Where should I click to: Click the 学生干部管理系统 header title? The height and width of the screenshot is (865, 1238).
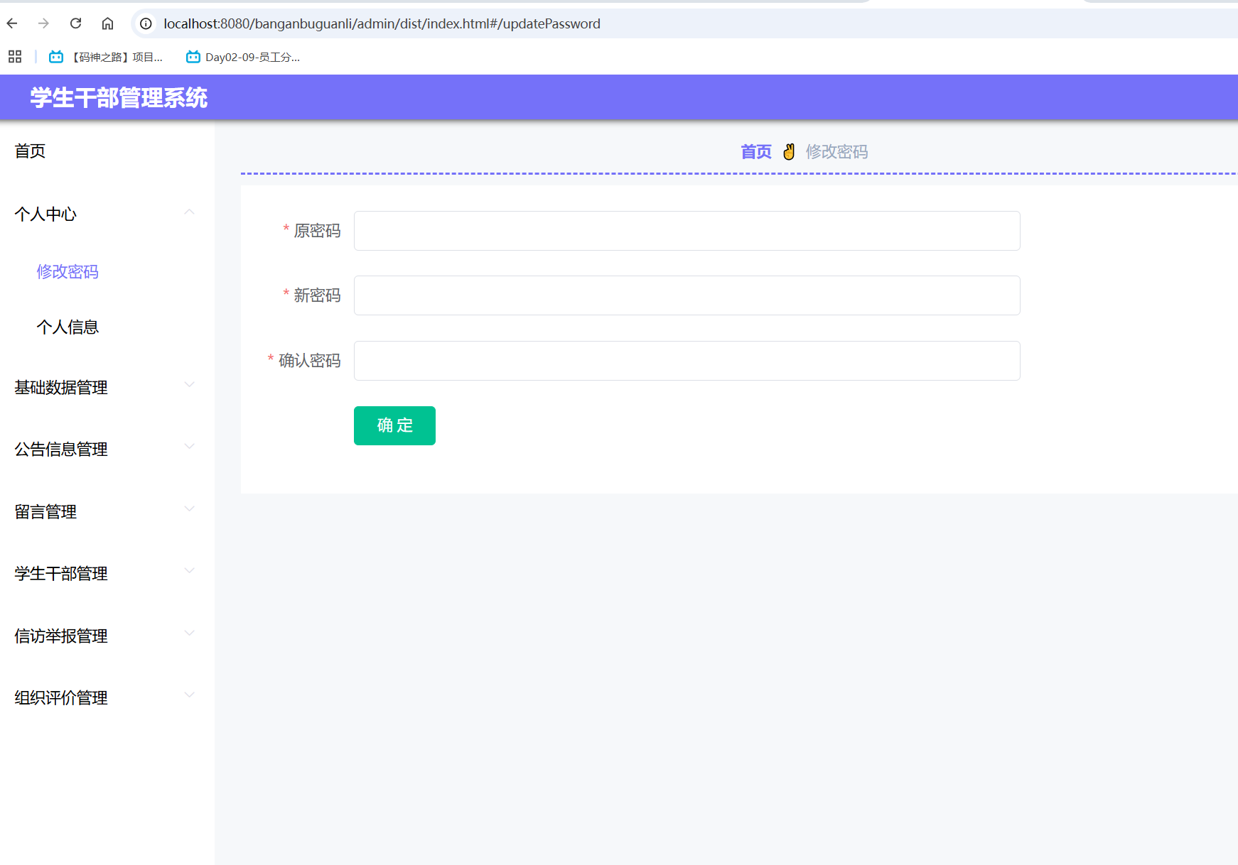119,97
